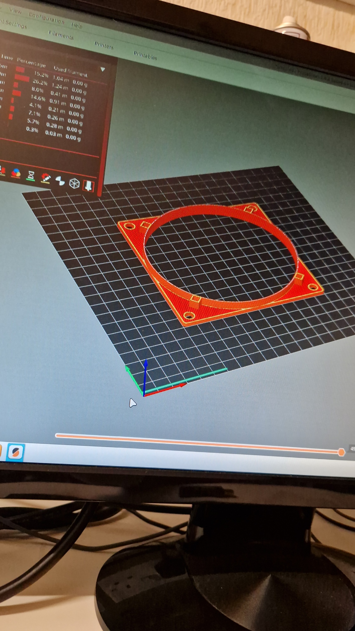
Task: Toggle the Center of gravity icon
Action: tap(60, 181)
